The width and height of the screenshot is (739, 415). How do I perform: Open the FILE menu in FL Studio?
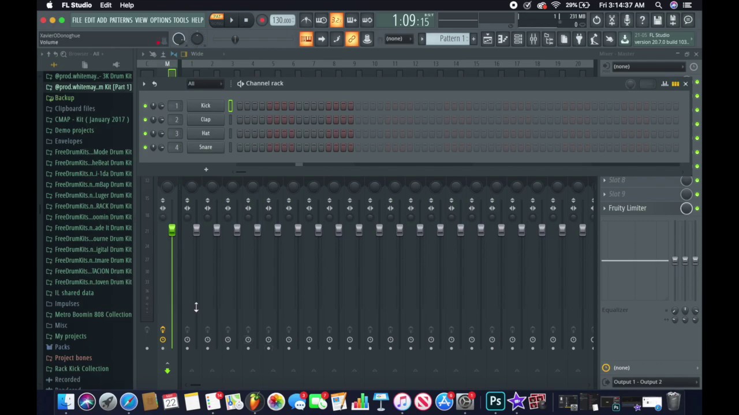(x=77, y=20)
